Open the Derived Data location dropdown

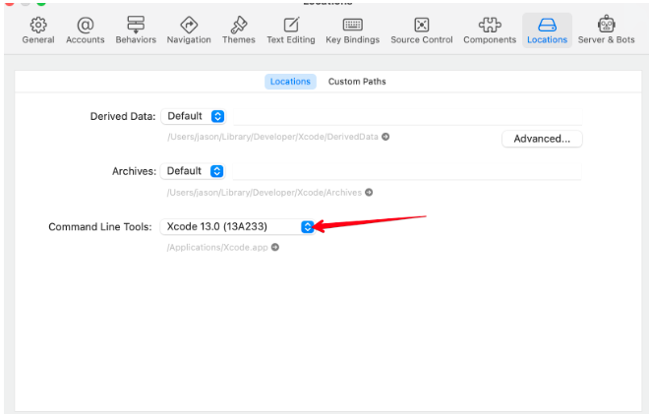click(194, 116)
